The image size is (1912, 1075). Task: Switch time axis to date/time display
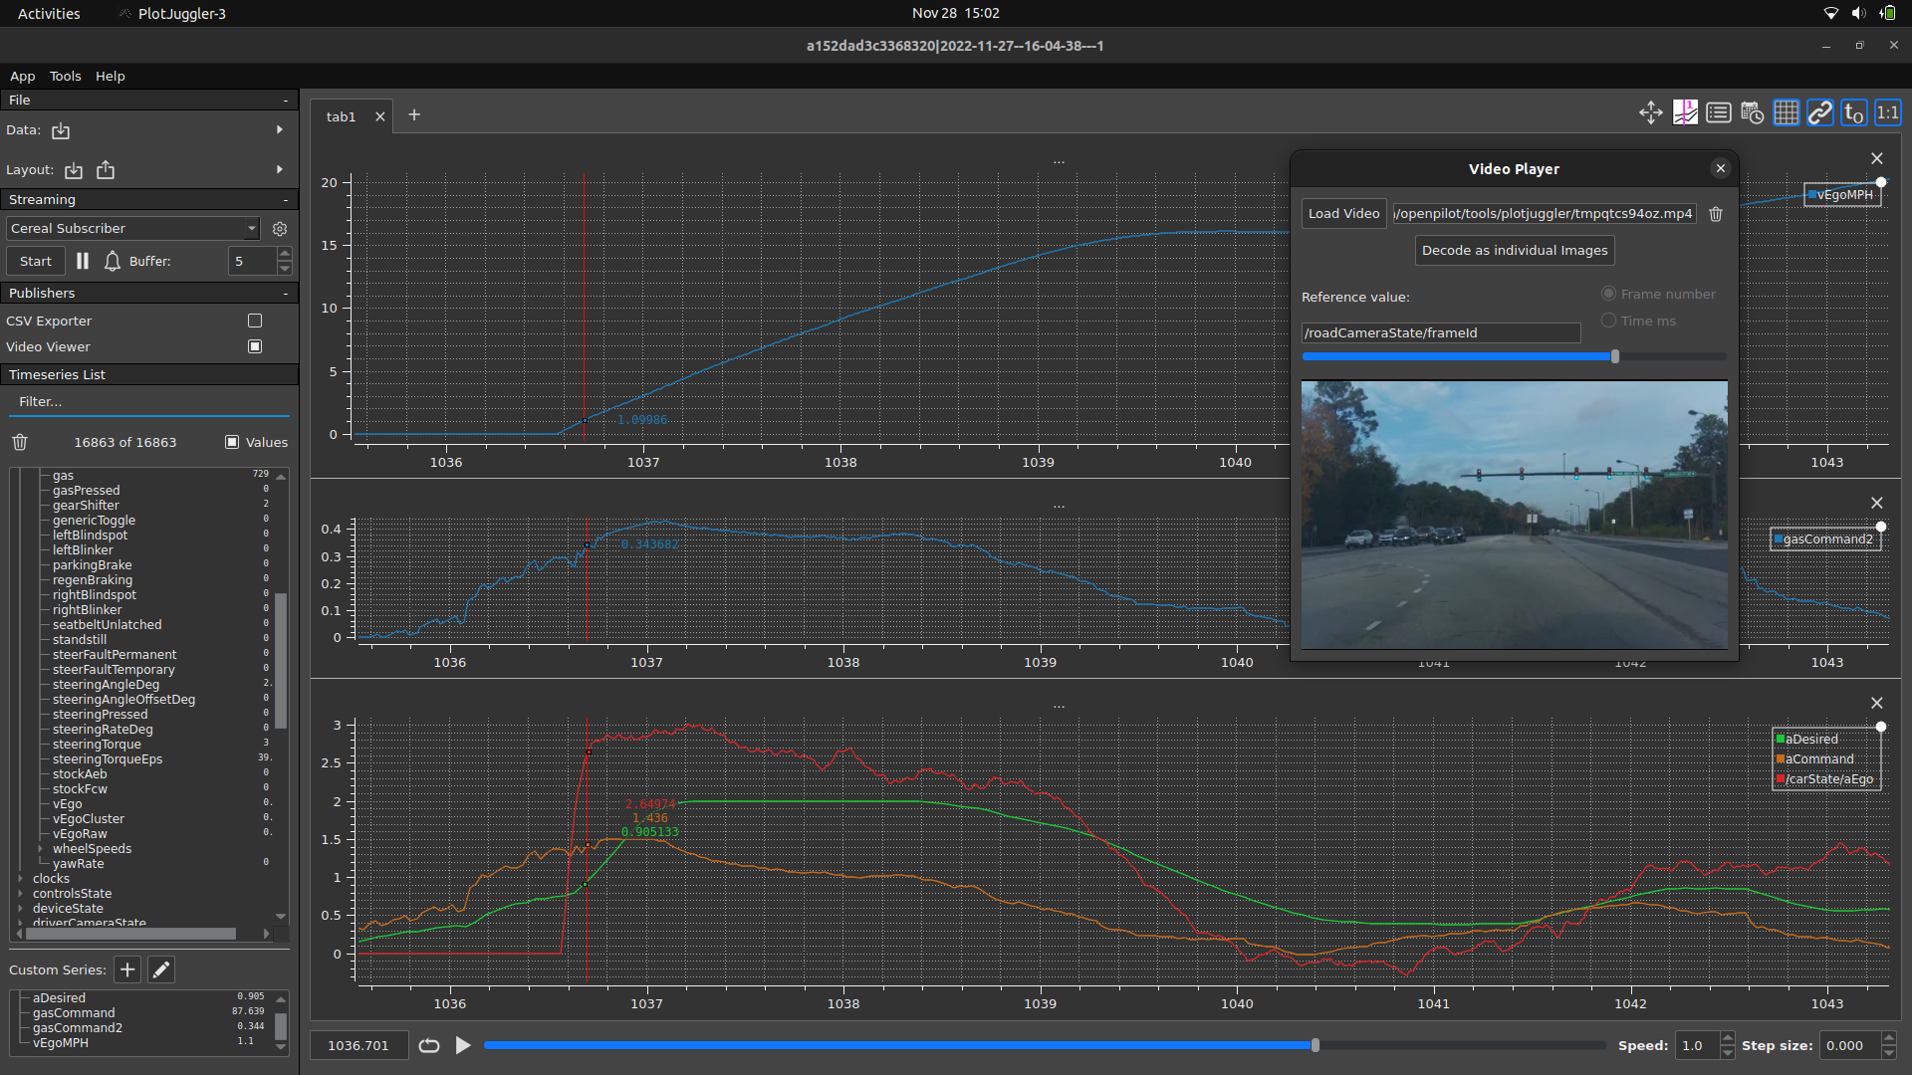coord(1753,112)
